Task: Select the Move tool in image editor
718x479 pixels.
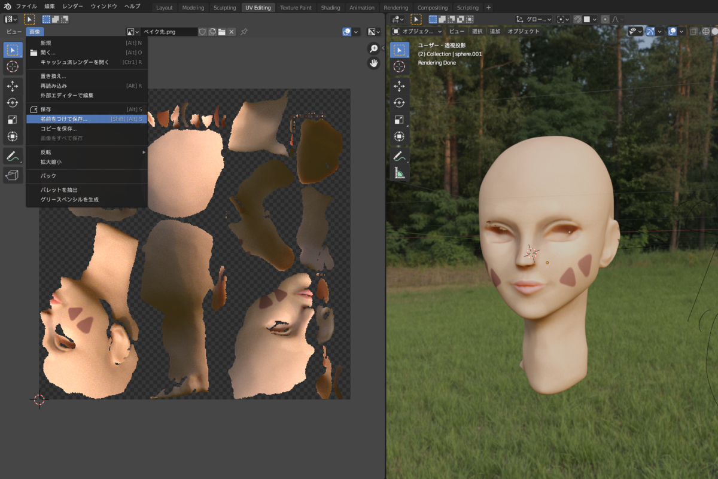Action: [x=13, y=87]
